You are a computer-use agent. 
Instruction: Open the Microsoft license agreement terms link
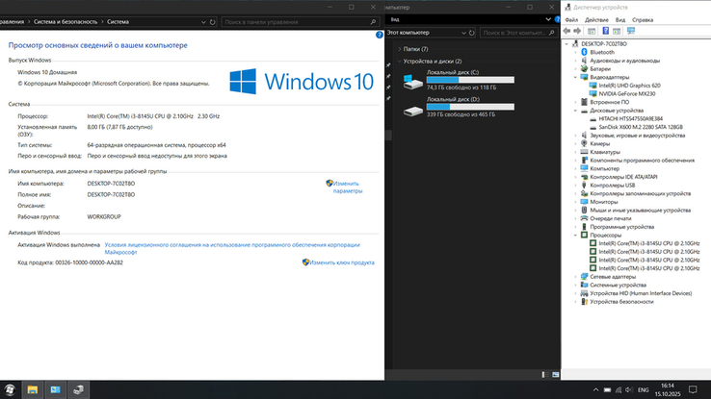pos(232,248)
